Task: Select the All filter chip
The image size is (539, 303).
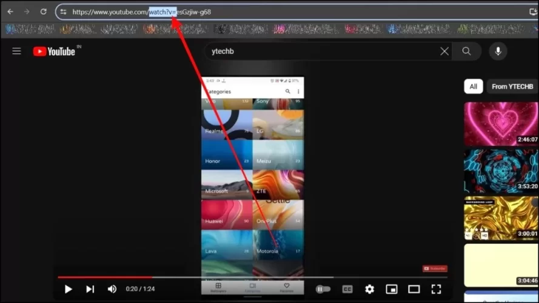Action: click(x=474, y=87)
